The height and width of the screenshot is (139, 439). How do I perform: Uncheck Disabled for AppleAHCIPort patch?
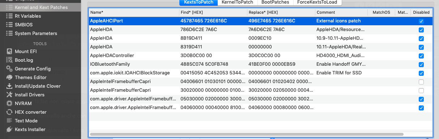point(421,21)
